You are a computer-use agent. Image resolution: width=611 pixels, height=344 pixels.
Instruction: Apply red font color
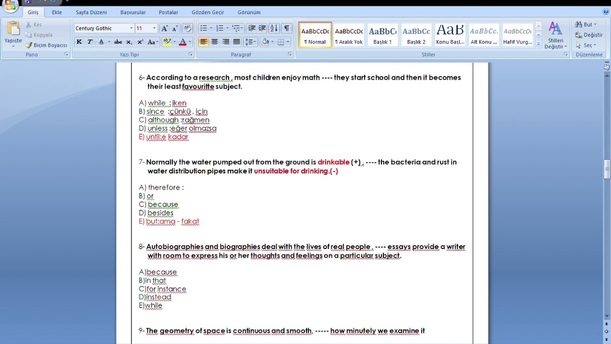tap(182, 42)
